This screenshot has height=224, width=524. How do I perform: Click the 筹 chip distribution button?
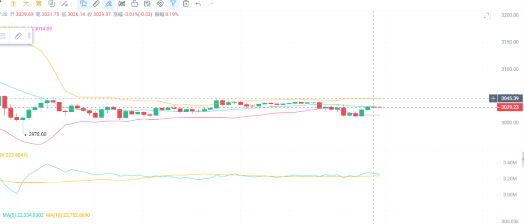(38, 4)
